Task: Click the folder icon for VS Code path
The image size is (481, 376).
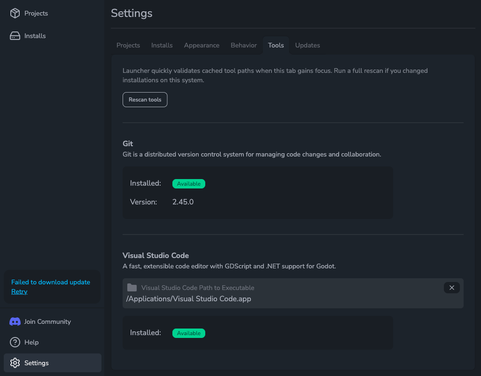Action: pyautogui.click(x=132, y=288)
